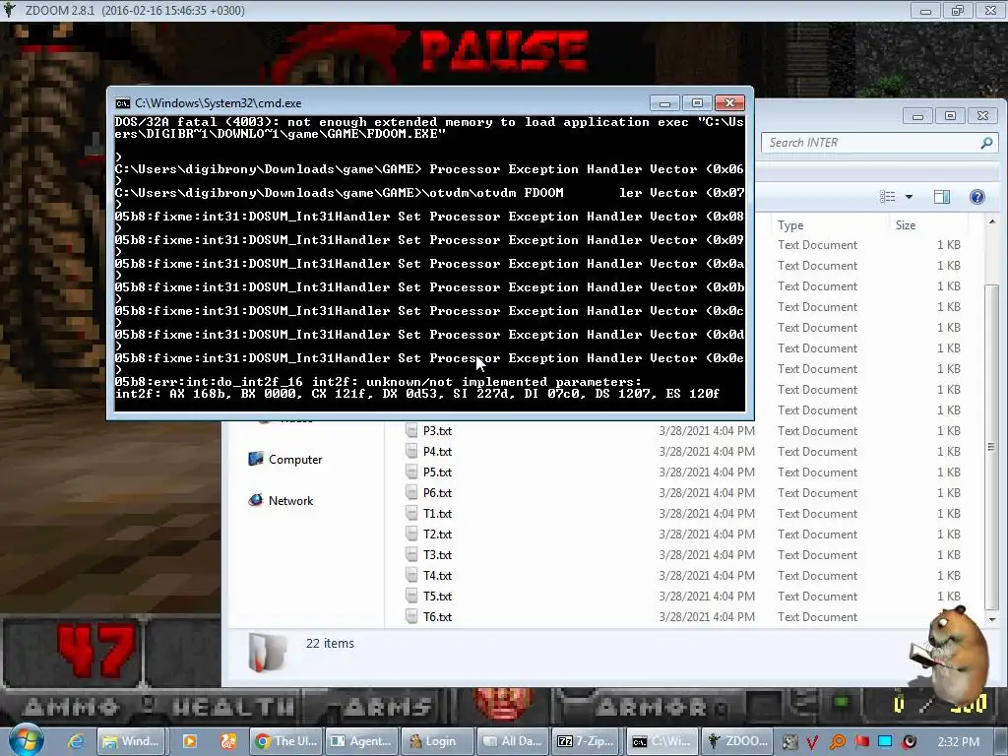Switch to the 7-Zip taskbar button

pyautogui.click(x=589, y=741)
